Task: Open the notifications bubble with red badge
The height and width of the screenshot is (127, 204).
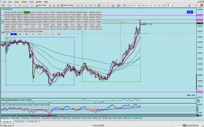Action: point(201,5)
